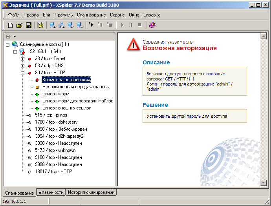This screenshot has height=206, width=271.
Task: Click the orange square icon of Незащищенная передача данных
Action: pyautogui.click(x=37, y=87)
